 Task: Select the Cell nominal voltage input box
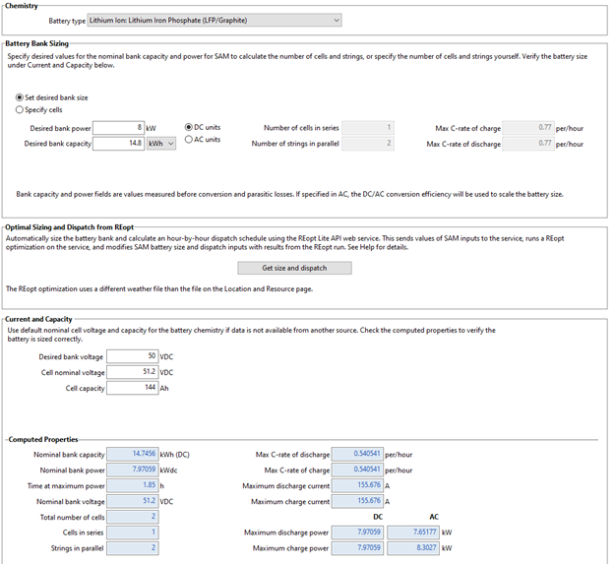click(x=131, y=372)
